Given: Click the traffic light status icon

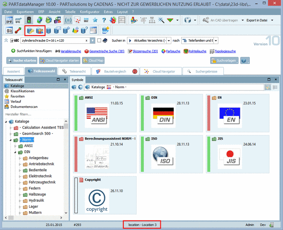Looking at the screenshot, I should coord(29,20).
